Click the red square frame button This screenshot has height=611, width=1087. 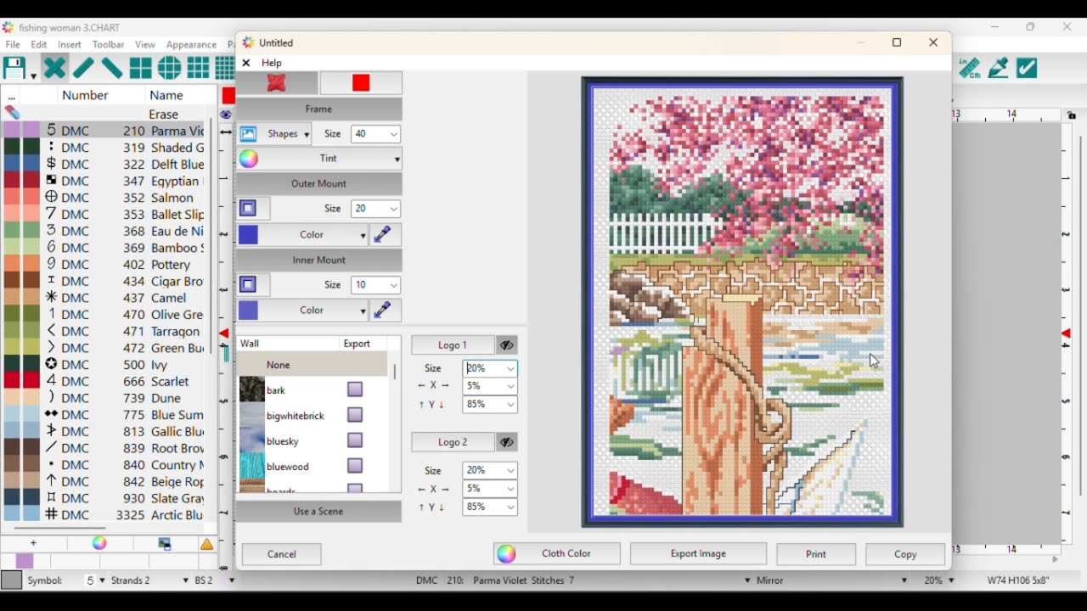click(x=361, y=83)
